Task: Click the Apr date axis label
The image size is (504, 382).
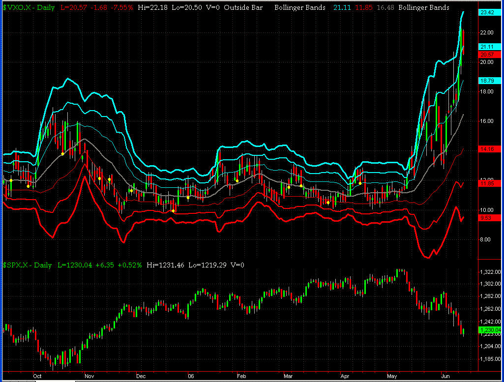Action: point(345,376)
